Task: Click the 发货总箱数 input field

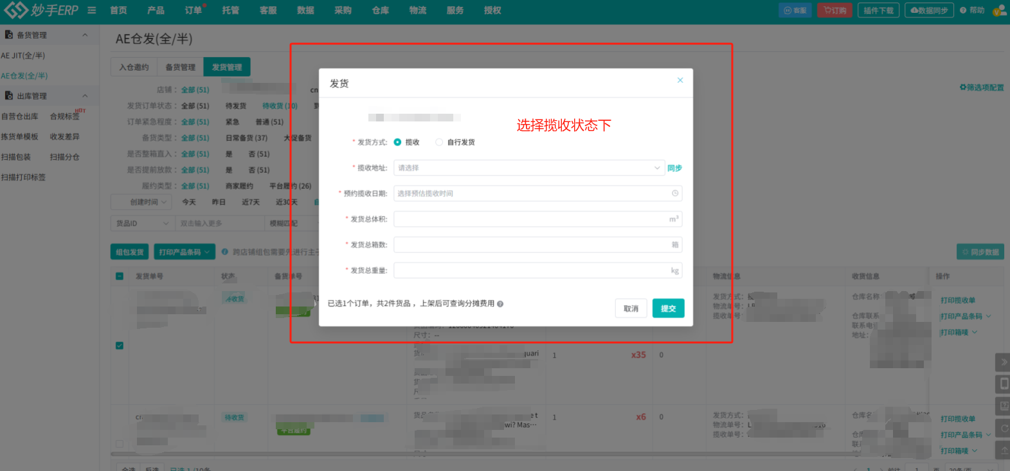Action: [537, 245]
